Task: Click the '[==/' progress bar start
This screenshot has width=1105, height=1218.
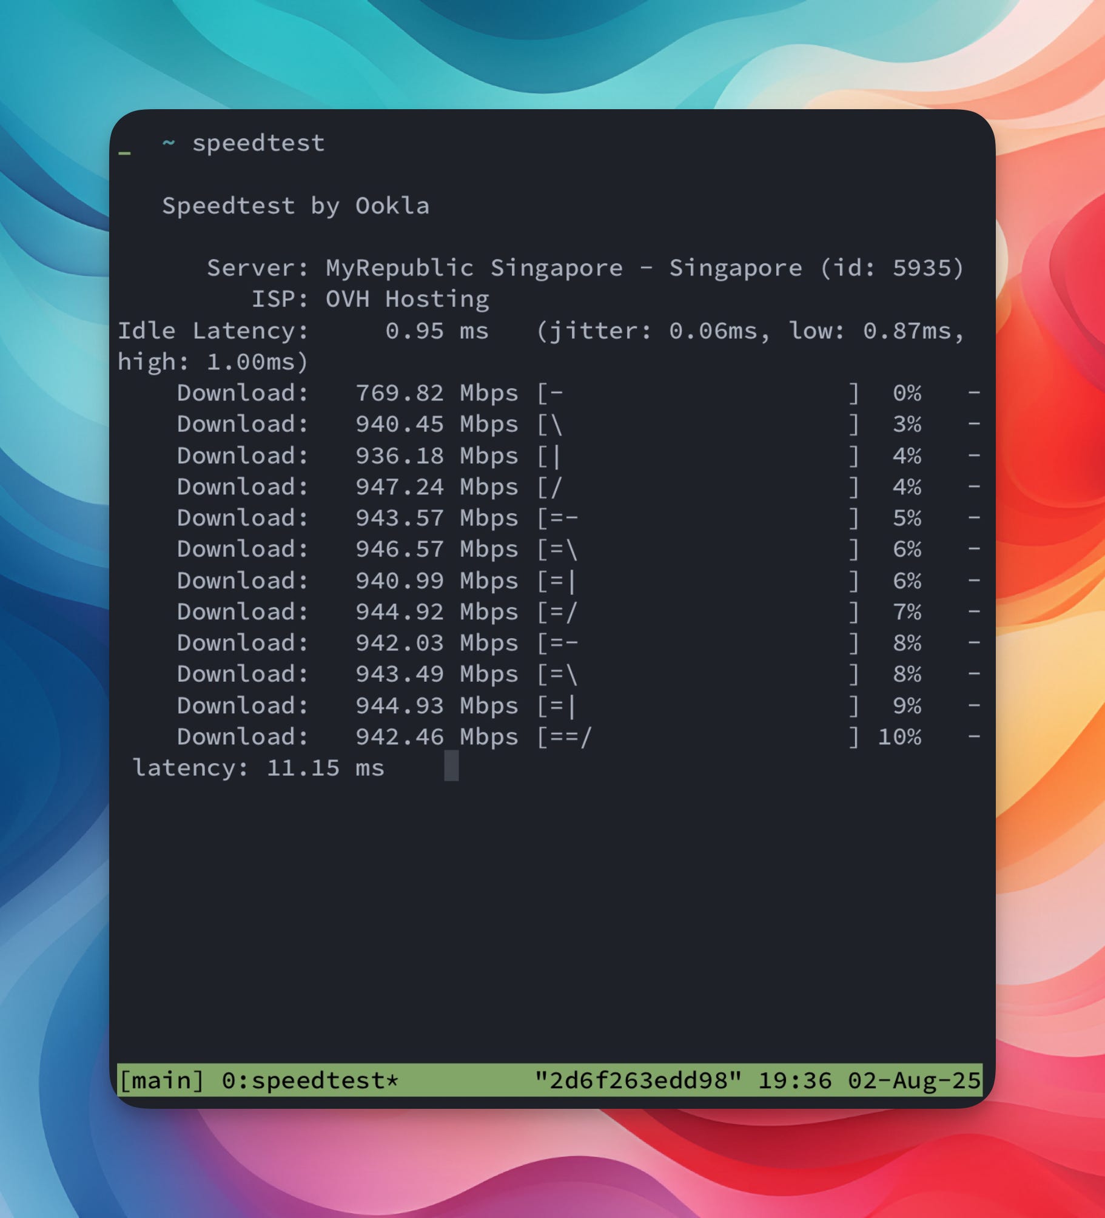Action: [564, 737]
